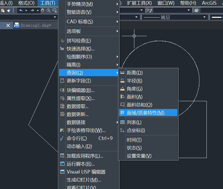
Task: Choose 运行脚本(R)... menu item
Action: (89, 164)
